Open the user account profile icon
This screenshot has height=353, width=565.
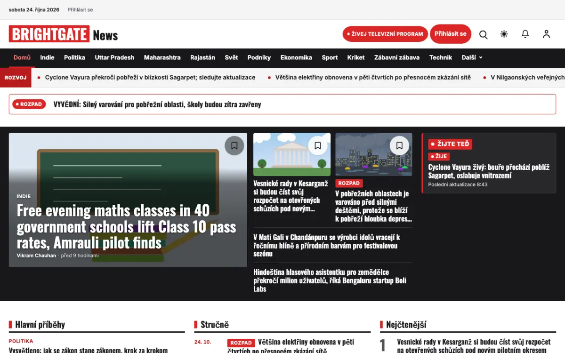[546, 34]
